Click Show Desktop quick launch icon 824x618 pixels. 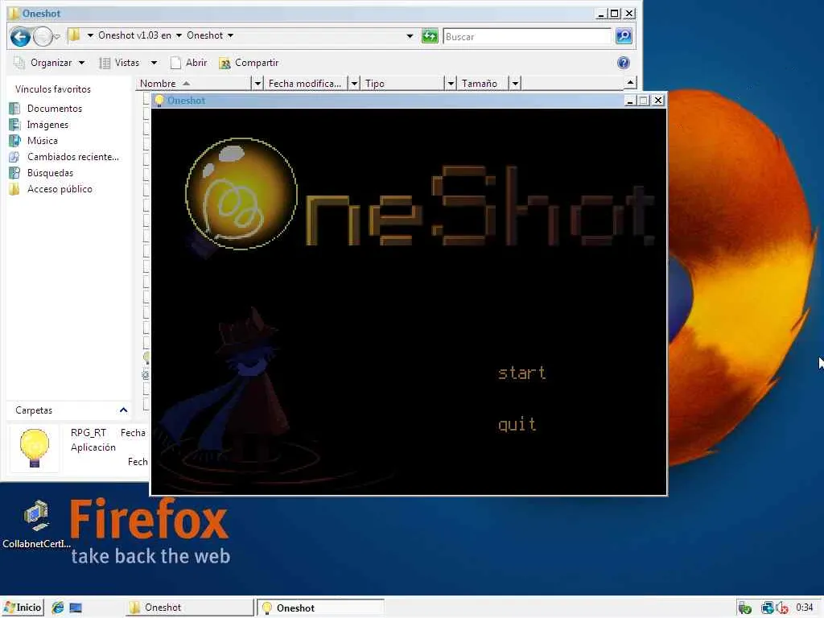[76, 608]
